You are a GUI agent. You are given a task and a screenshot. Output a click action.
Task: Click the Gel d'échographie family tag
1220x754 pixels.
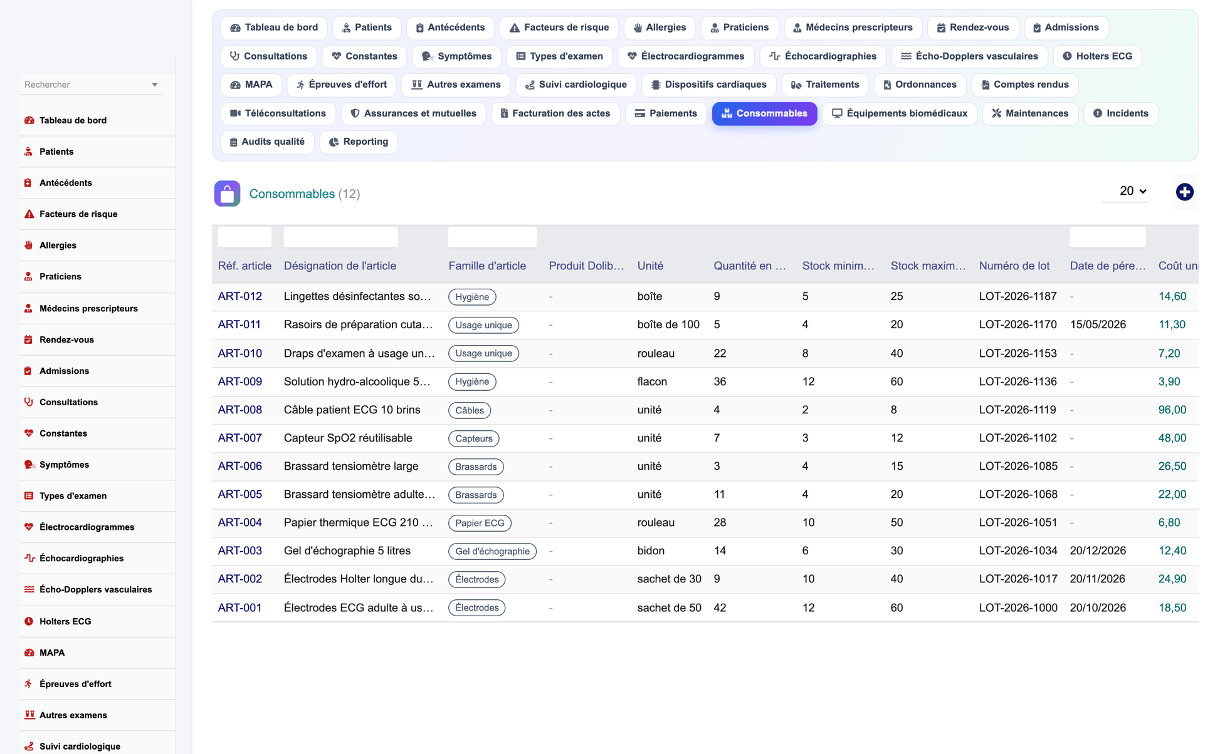(x=492, y=551)
